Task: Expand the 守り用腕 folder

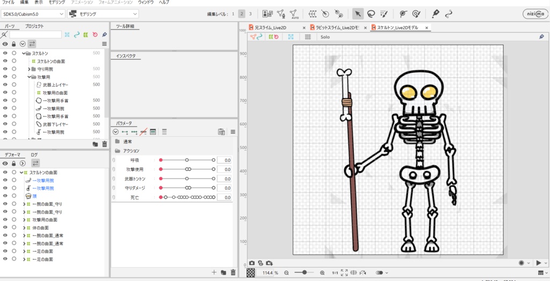Action: 29,69
